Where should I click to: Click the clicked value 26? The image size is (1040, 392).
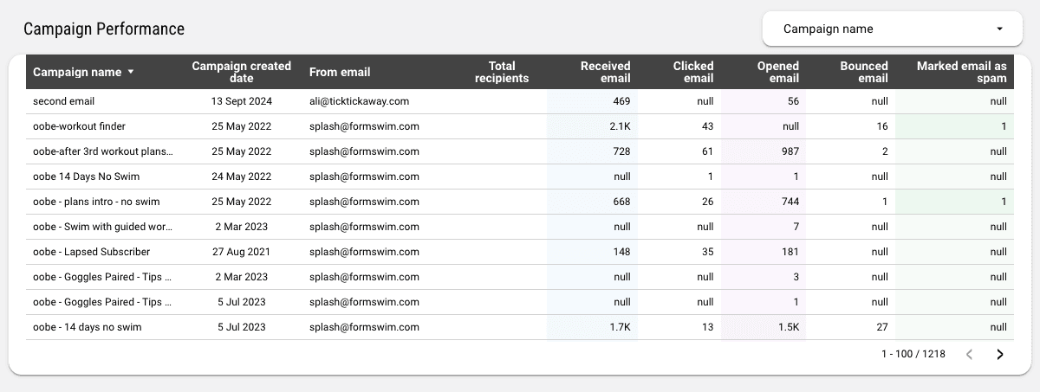pyautogui.click(x=707, y=202)
